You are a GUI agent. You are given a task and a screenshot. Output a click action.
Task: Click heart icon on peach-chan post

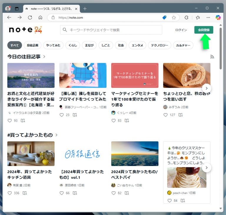pyautogui.click(x=169, y=201)
